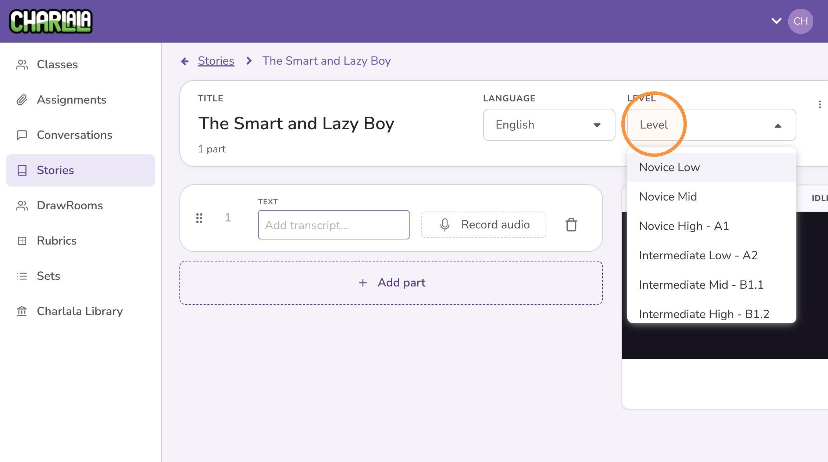Click the Charlala Library building icon
Viewport: 828px width, 462px height.
coord(22,311)
